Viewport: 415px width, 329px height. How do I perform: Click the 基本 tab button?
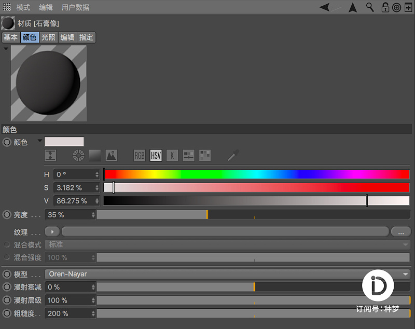tap(11, 37)
